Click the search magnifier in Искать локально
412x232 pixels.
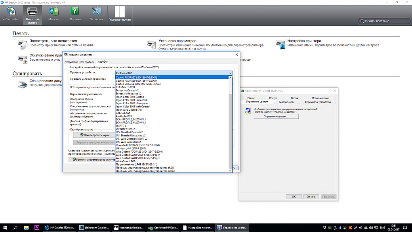362,21
